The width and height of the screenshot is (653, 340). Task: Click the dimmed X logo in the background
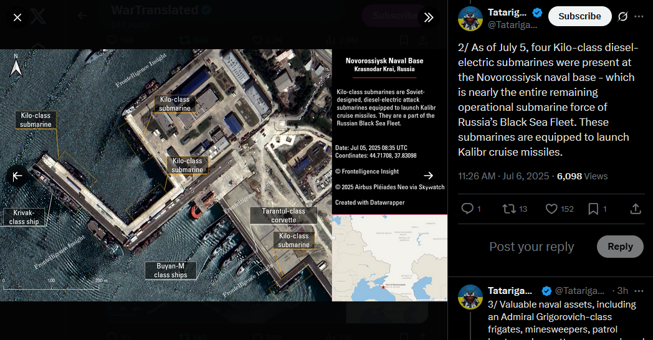(x=38, y=17)
